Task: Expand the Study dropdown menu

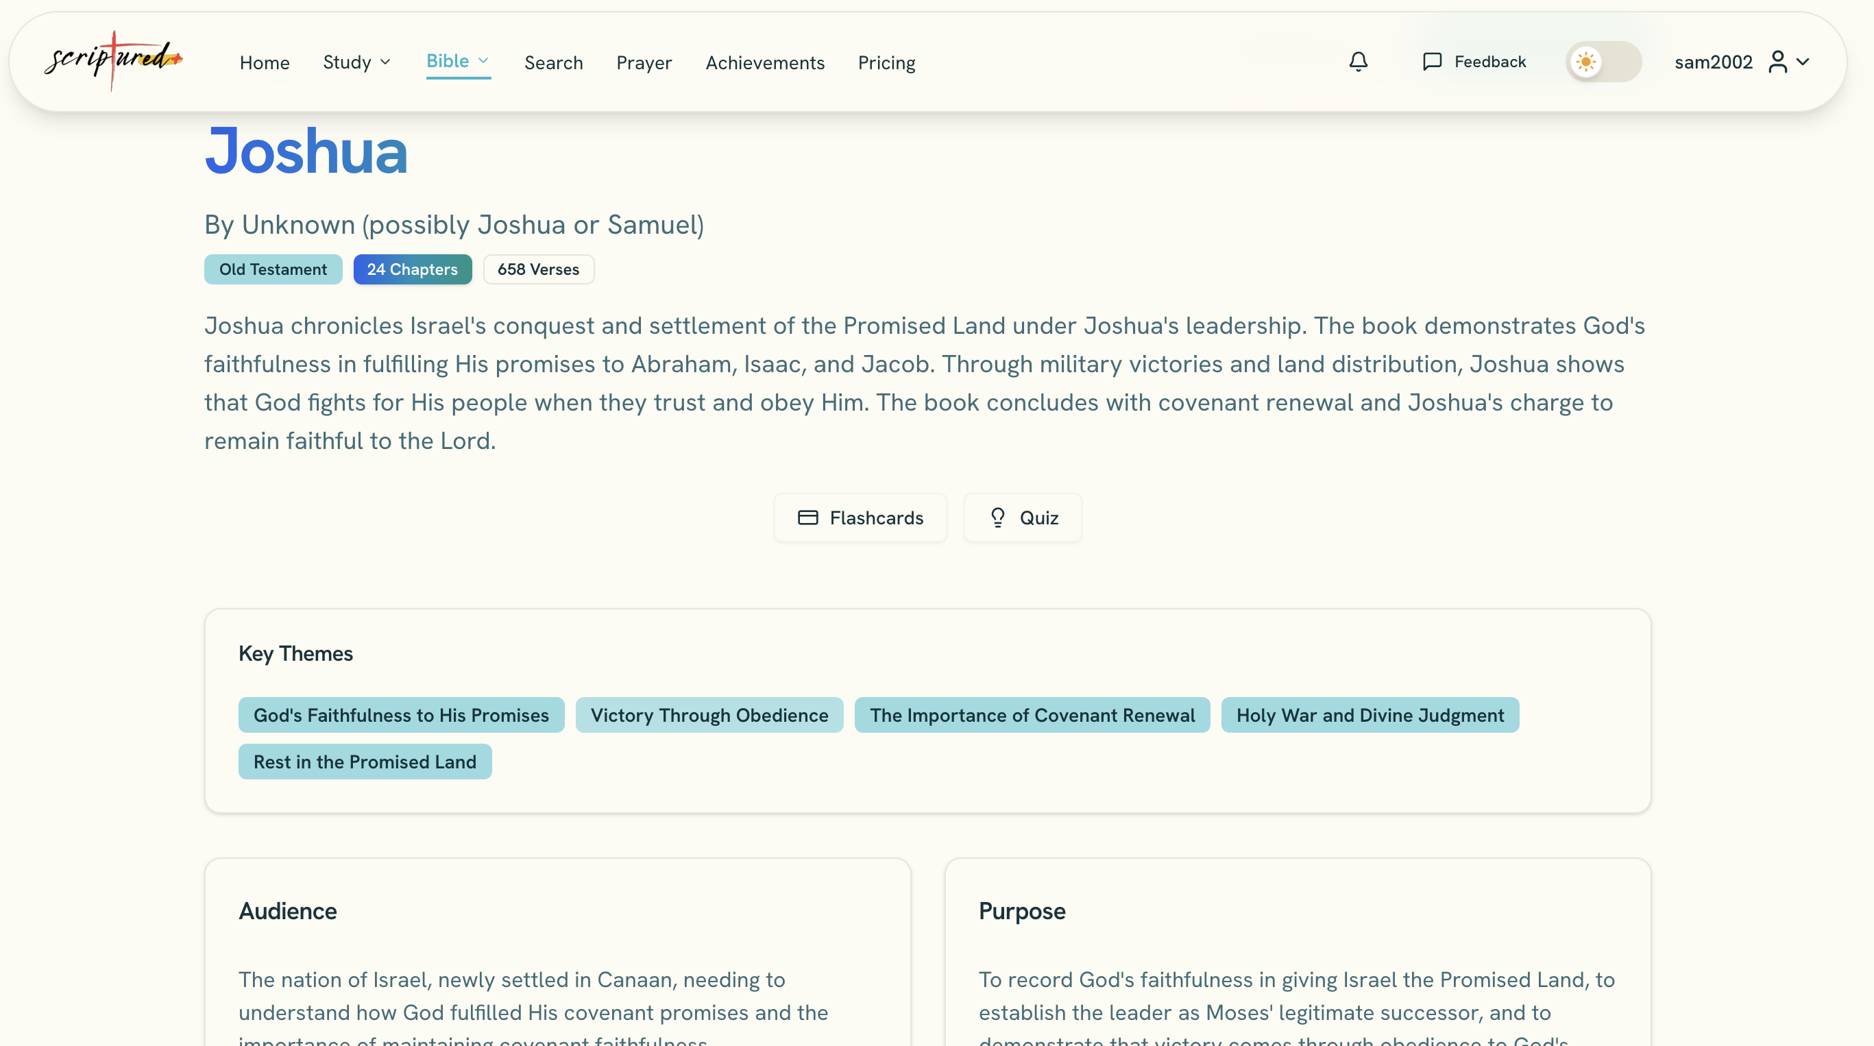Action: 356,62
